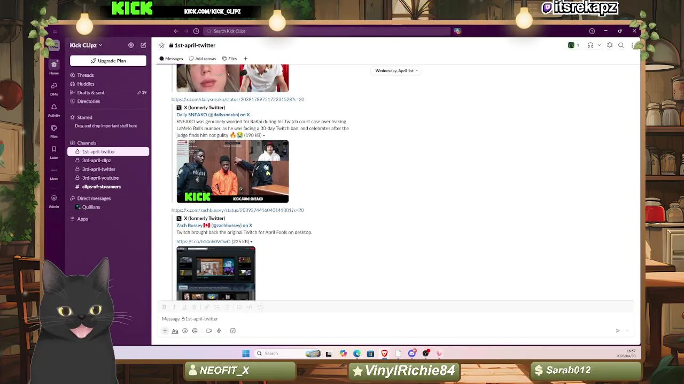684x384 pixels.
Task: Switch to the Files tab
Action: coord(229,59)
